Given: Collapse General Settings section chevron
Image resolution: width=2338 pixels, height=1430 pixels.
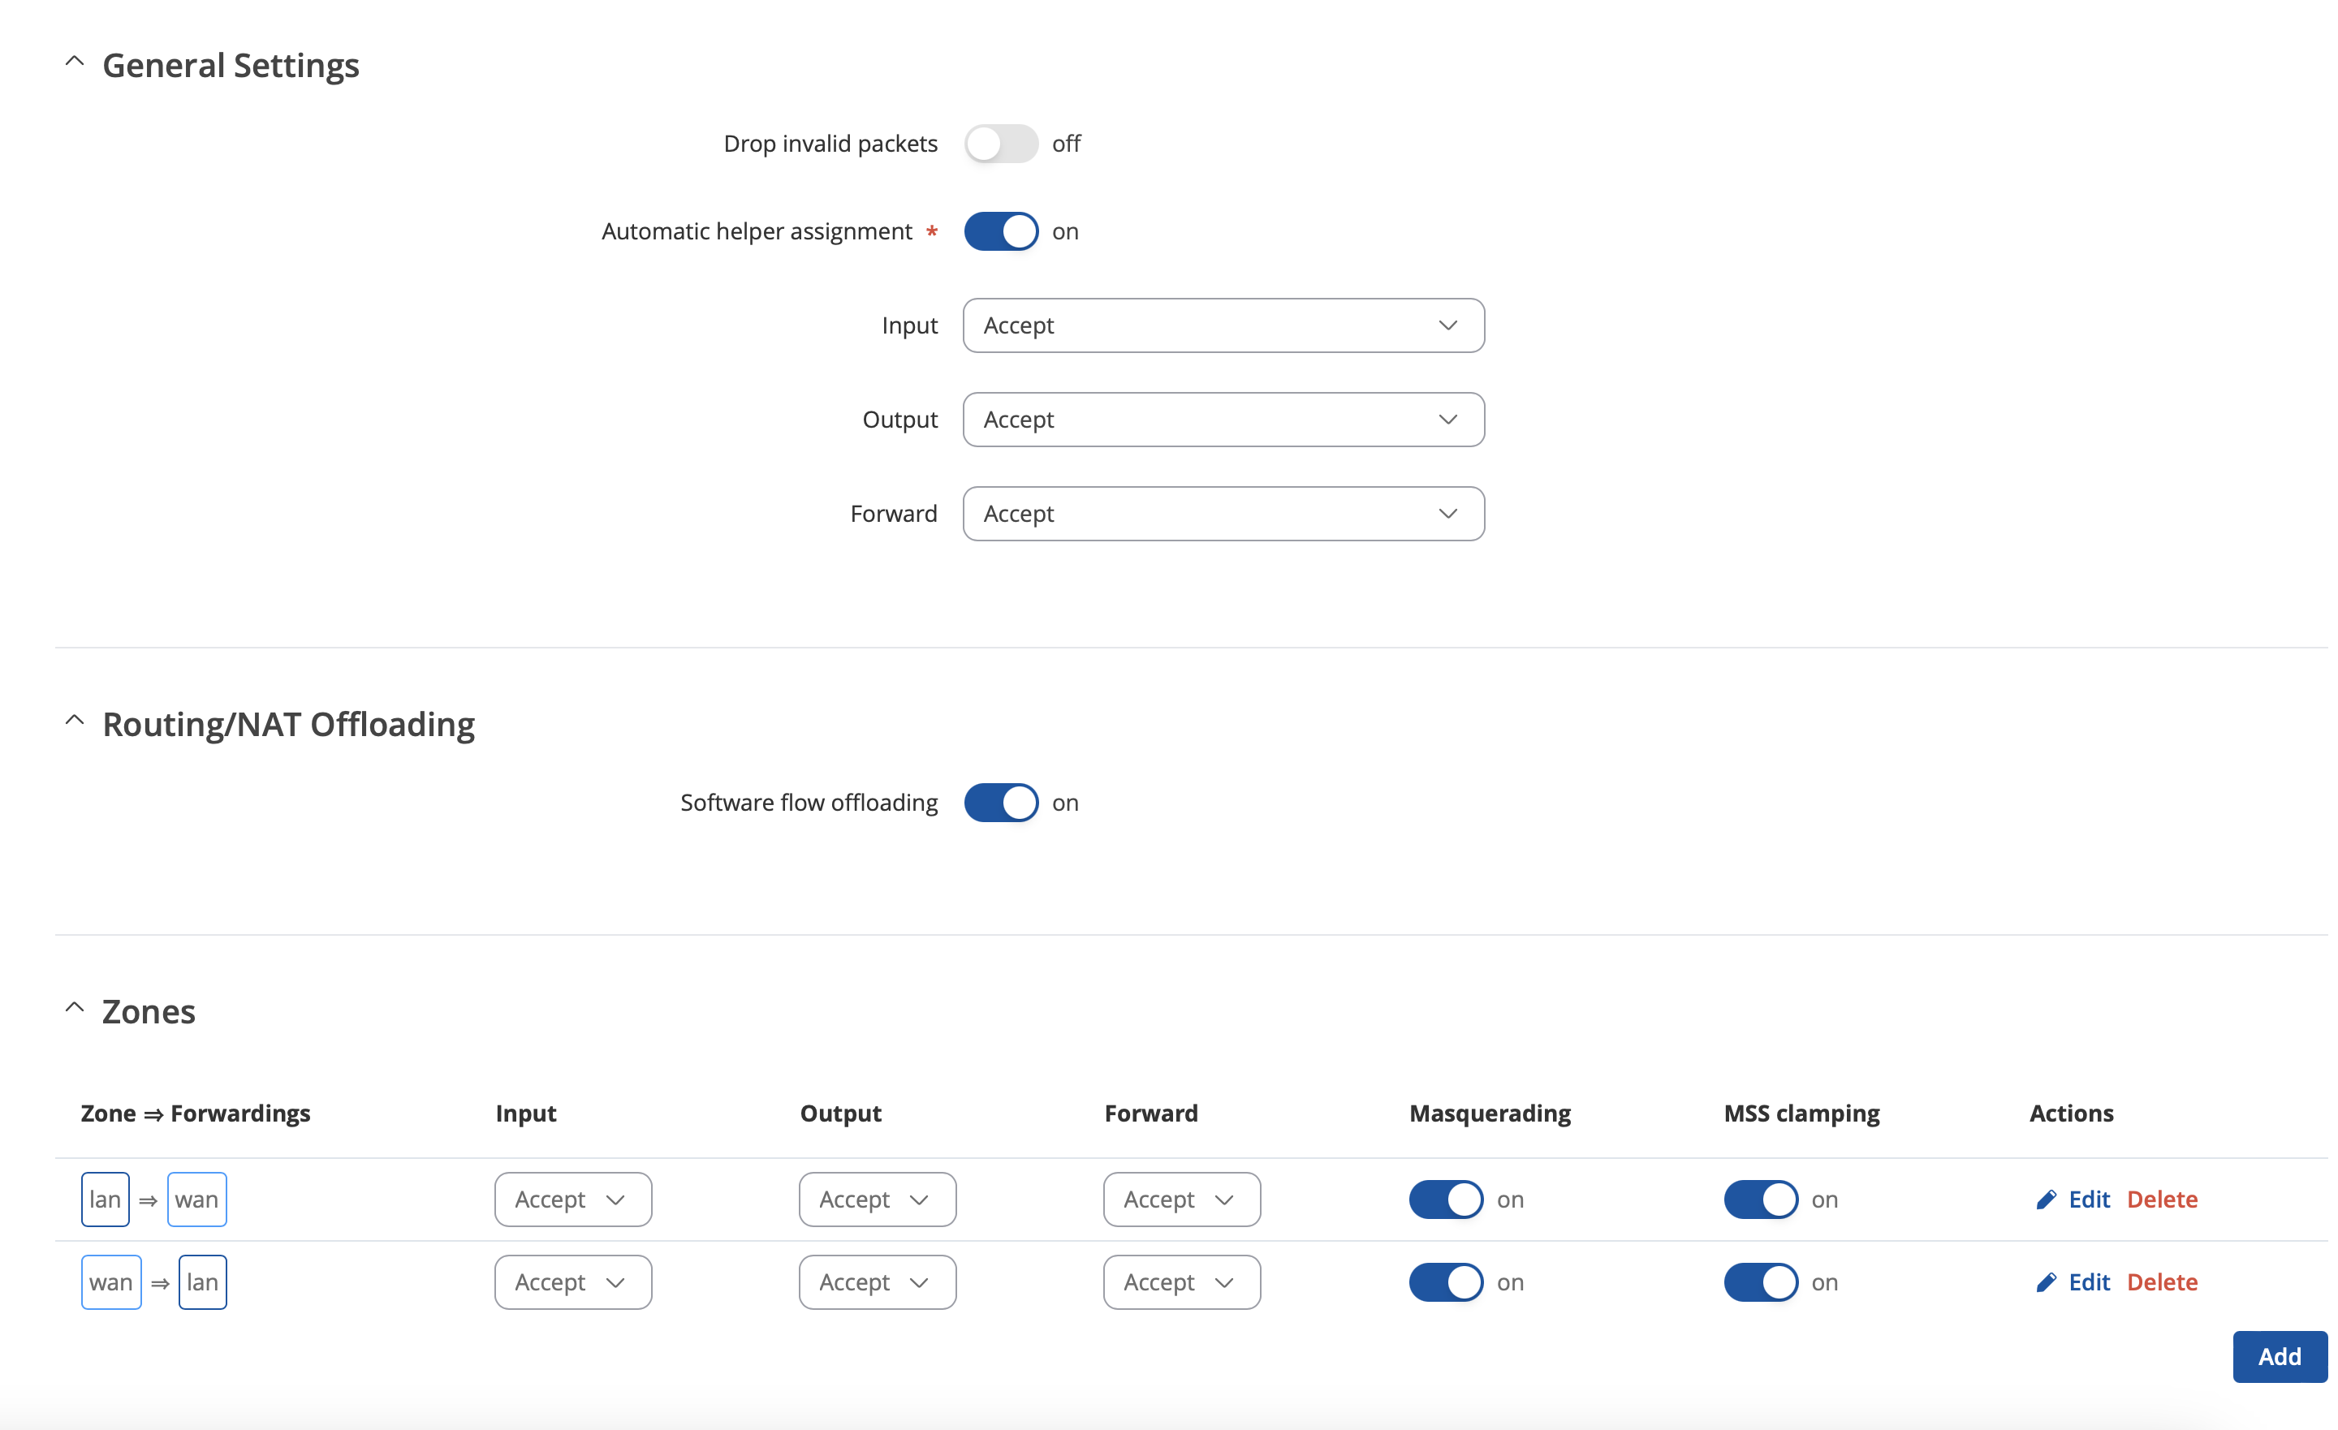Looking at the screenshot, I should coord(74,62).
